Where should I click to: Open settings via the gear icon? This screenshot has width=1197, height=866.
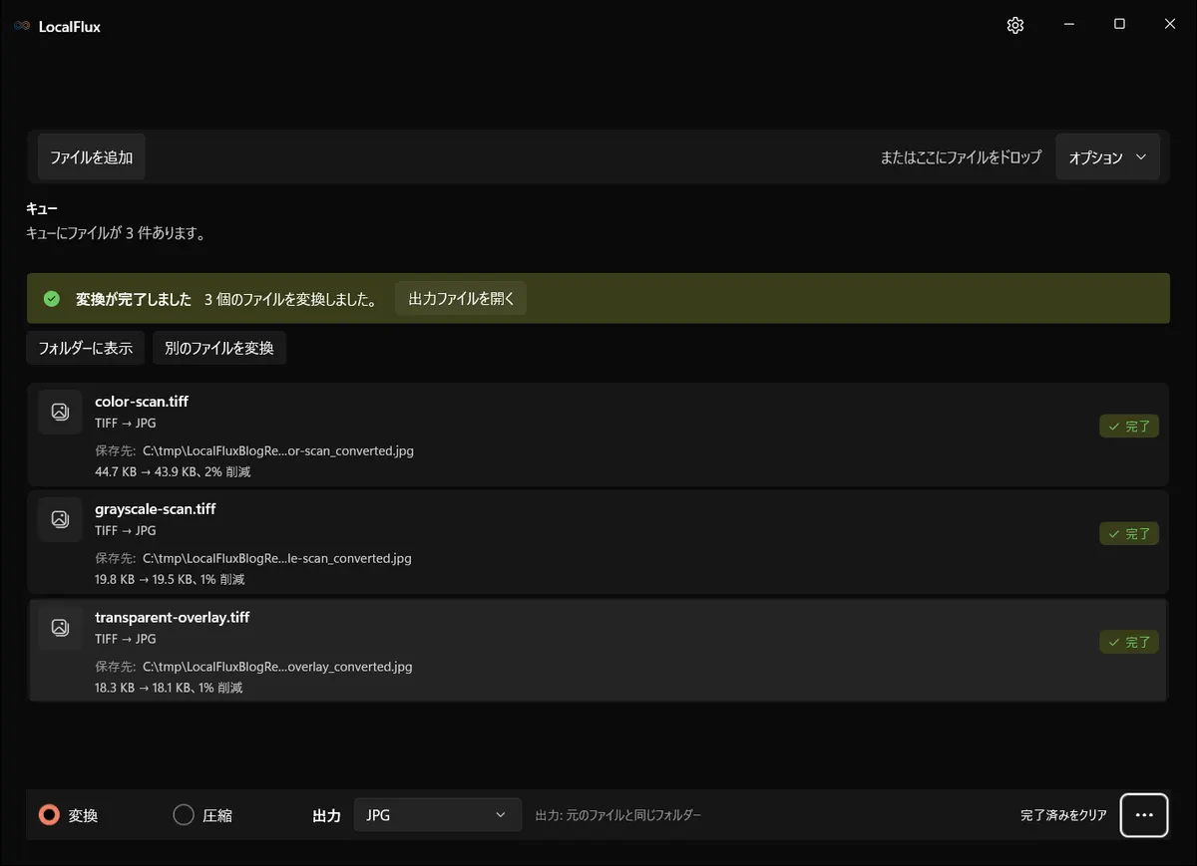1015,26
